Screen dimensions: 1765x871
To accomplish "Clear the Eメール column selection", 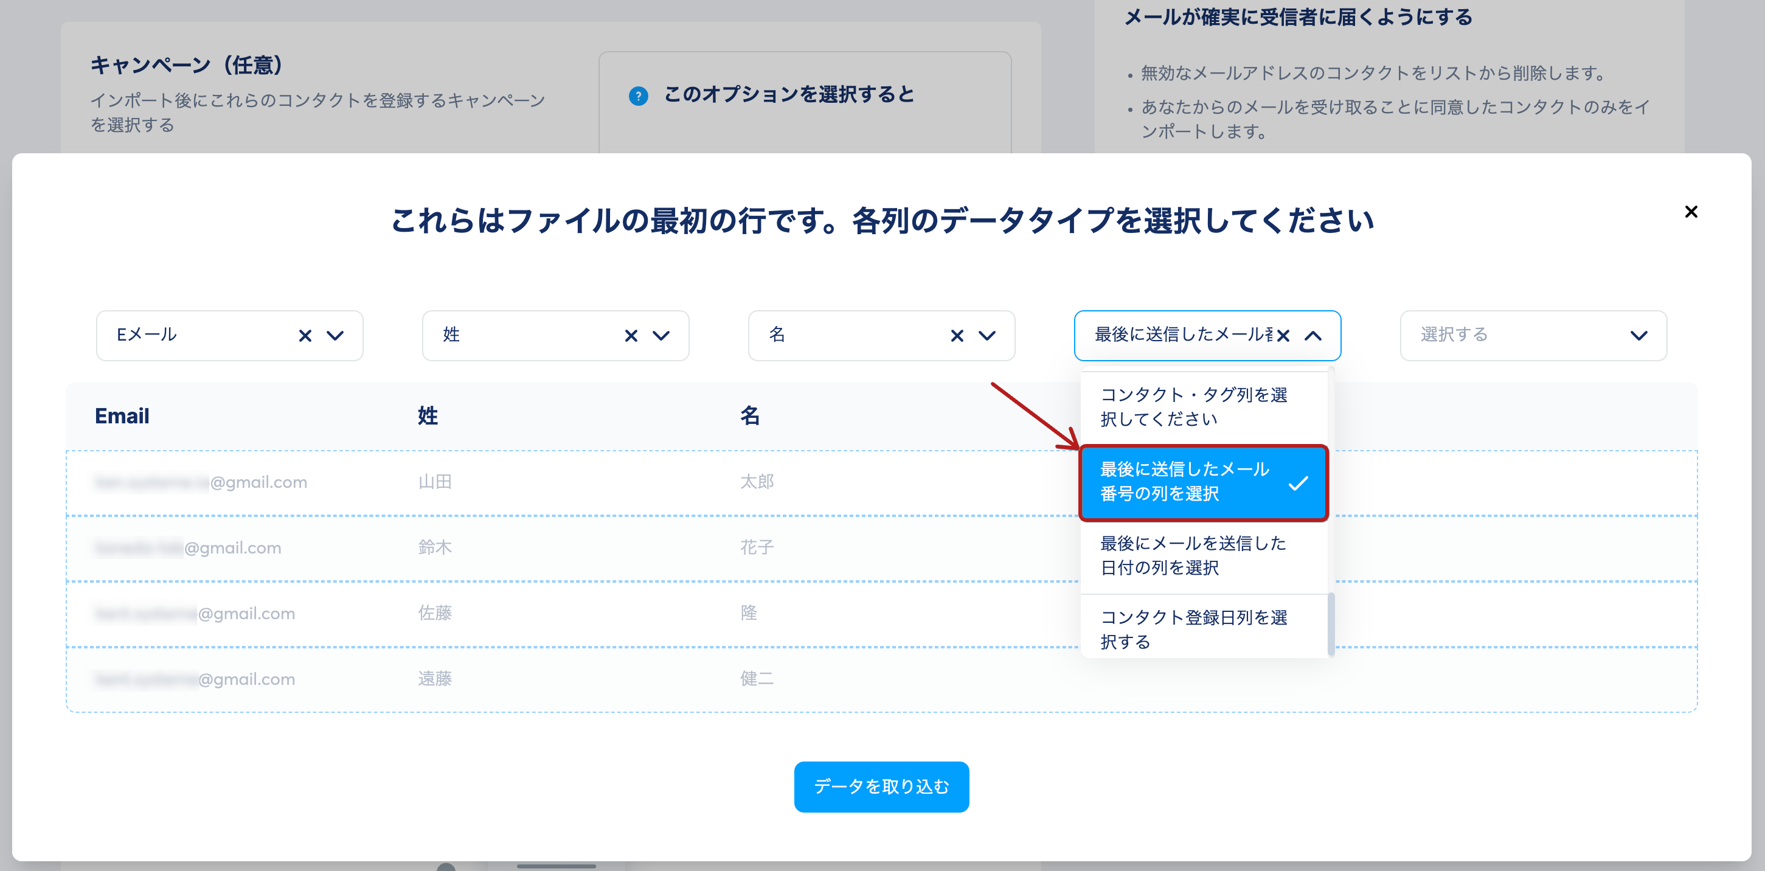I will tap(305, 336).
